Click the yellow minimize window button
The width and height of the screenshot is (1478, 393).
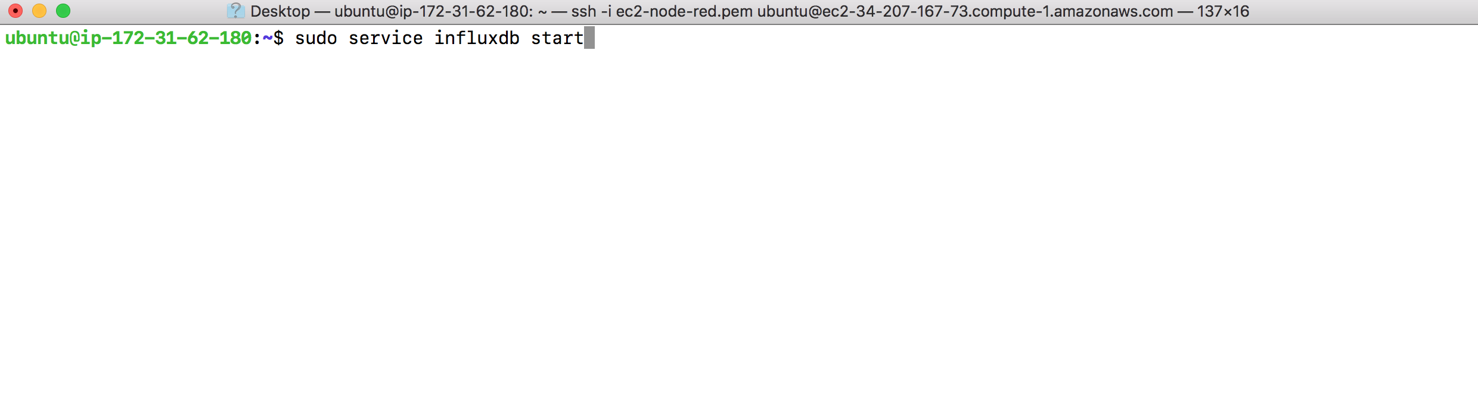[39, 11]
